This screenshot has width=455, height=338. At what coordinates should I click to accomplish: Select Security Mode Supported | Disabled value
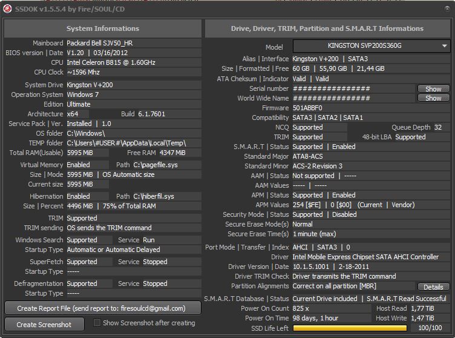click(x=324, y=214)
